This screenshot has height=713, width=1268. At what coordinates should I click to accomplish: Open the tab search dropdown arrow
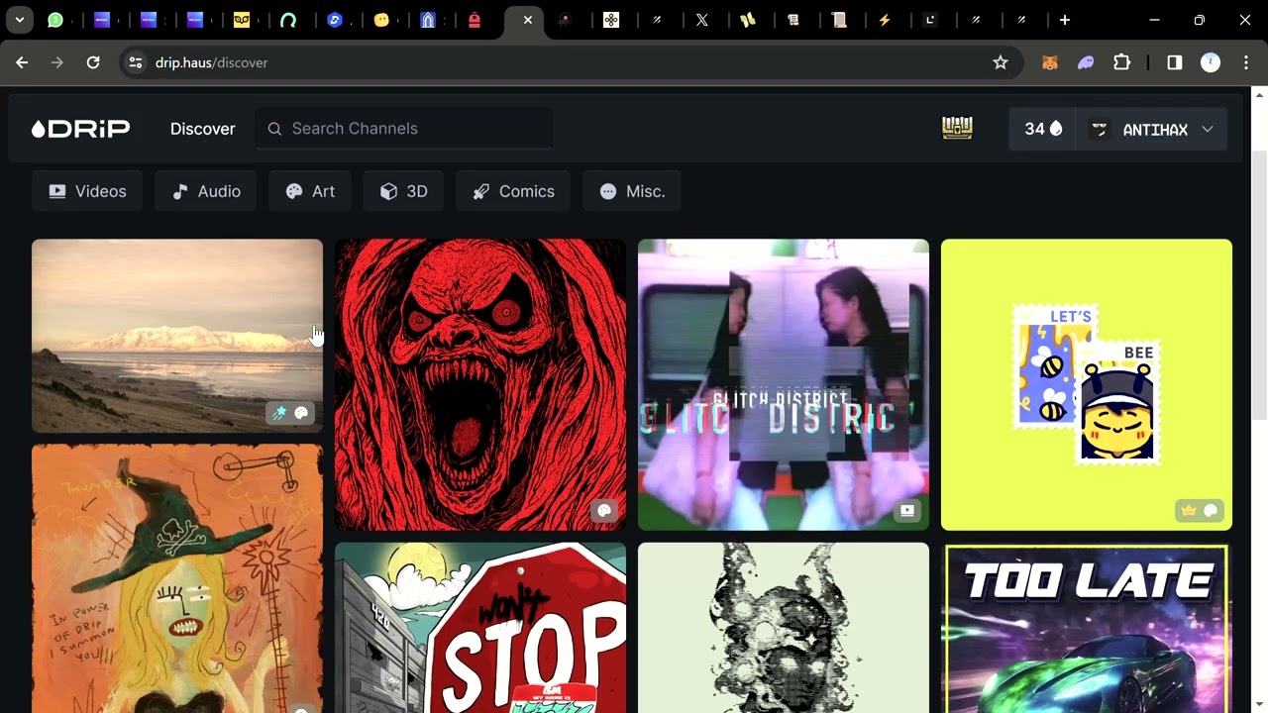[20, 20]
